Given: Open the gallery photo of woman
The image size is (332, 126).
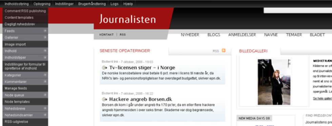Looking at the screenshot, I should point(274,82).
